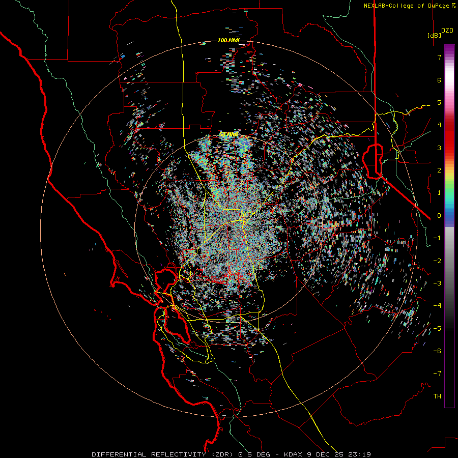Click the -4 scale value
Viewport: 458px width, 458px height.
437,306
